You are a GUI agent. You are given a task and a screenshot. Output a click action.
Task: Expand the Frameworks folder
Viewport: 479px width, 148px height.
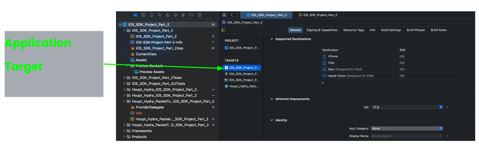[124, 131]
